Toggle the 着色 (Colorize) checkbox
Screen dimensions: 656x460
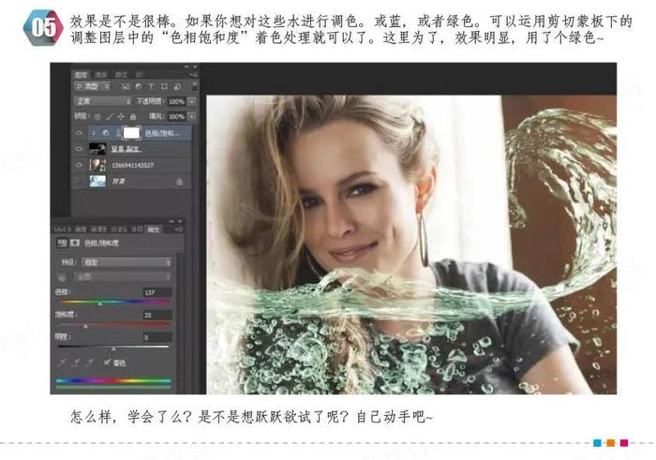coord(107,362)
